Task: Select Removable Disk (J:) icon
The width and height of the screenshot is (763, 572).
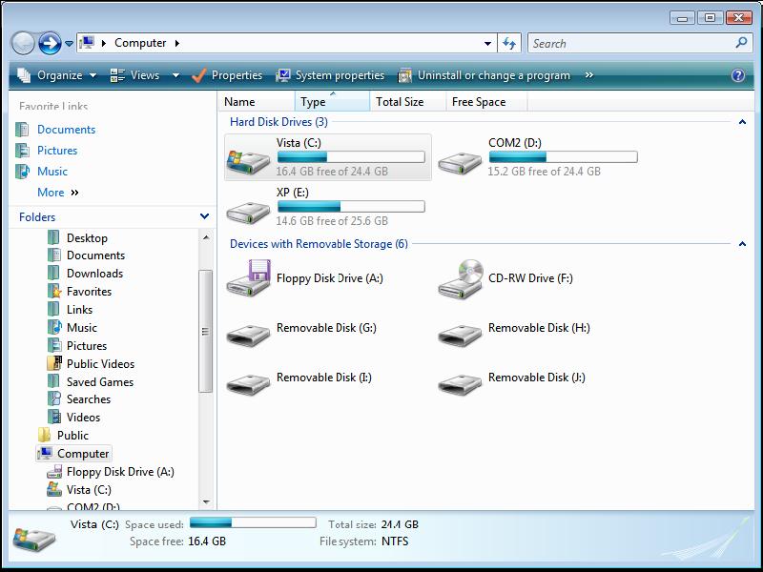Action: click(460, 384)
